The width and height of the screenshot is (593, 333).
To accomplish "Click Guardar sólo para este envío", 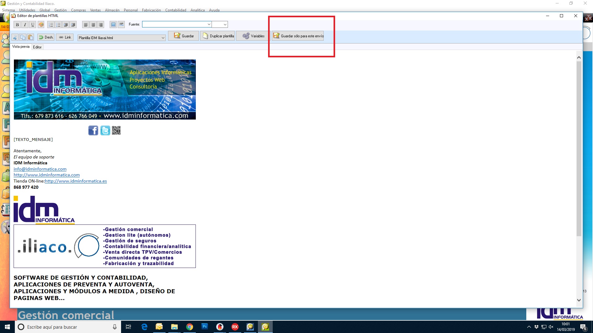I will (x=298, y=36).
